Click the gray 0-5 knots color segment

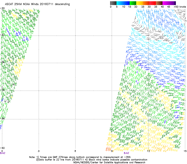113,3
